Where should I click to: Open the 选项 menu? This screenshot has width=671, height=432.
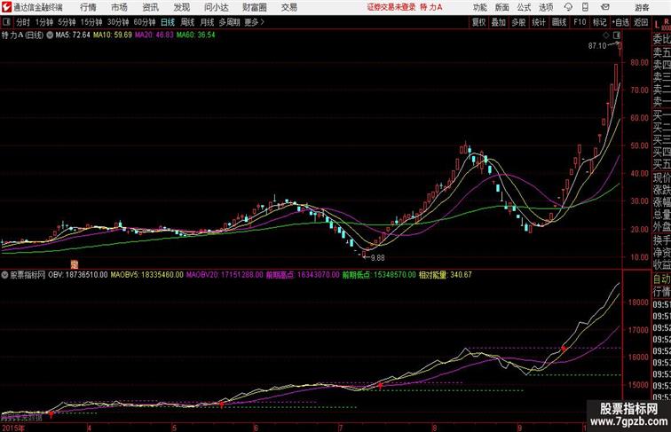coord(546,7)
